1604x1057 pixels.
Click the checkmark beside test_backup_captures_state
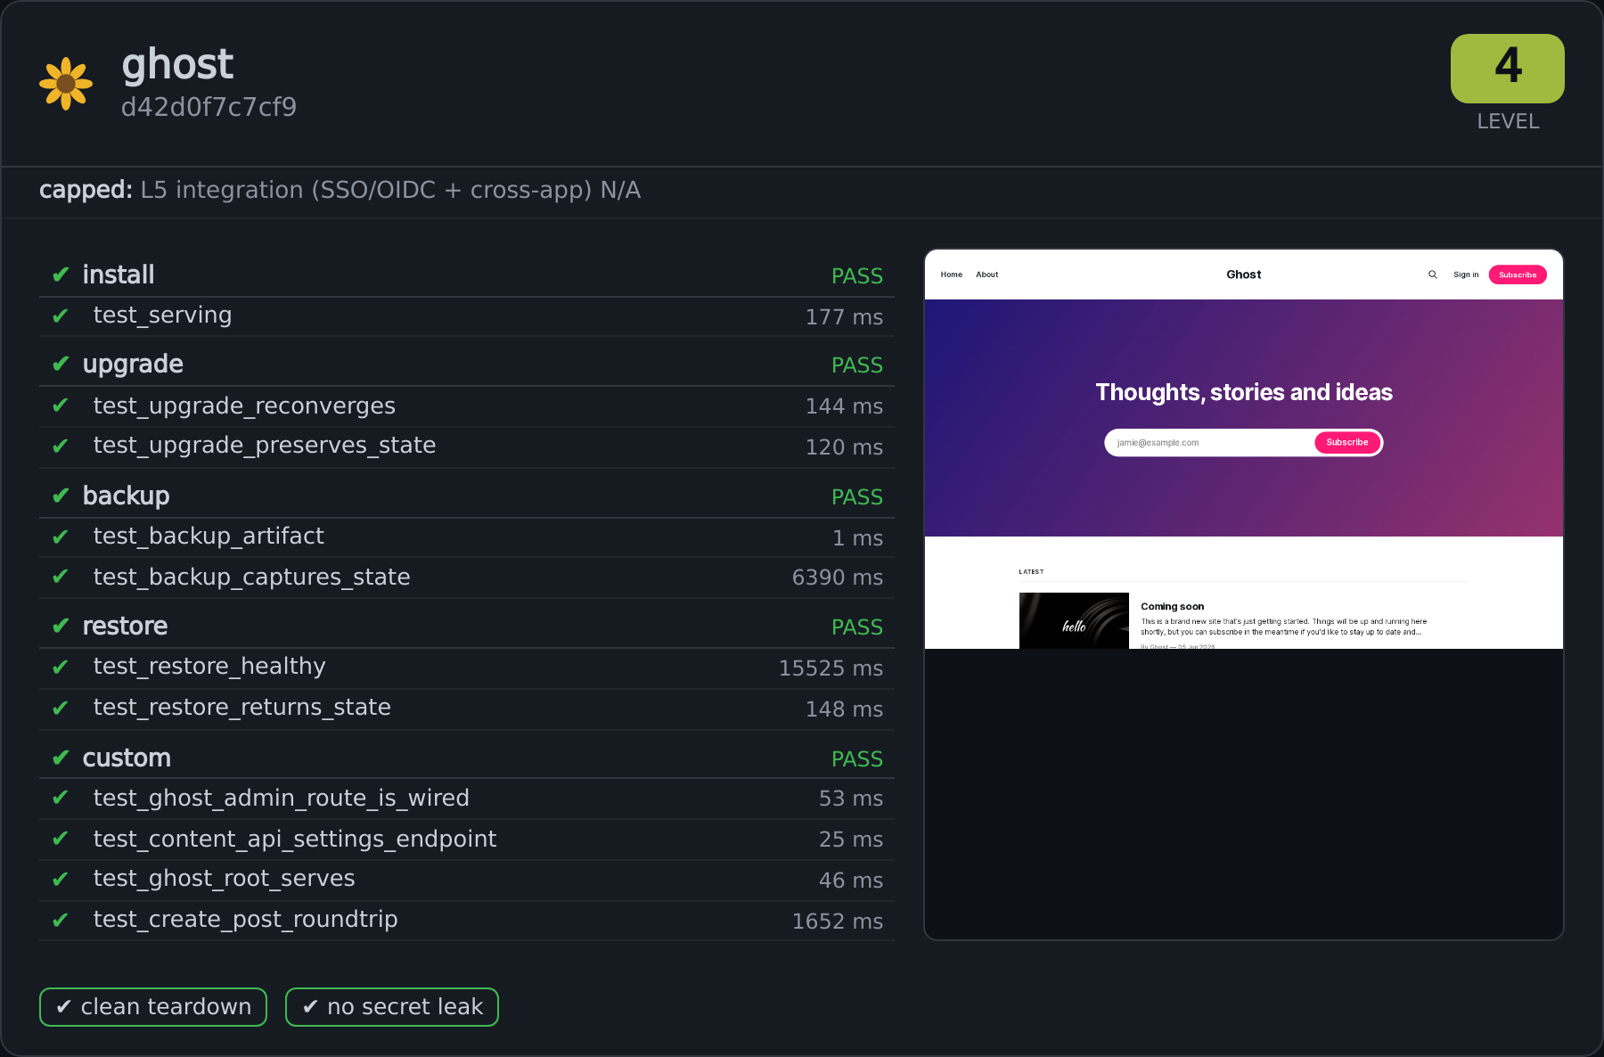click(x=61, y=577)
